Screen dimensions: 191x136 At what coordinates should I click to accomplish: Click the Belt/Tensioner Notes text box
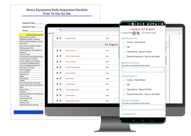[x=143, y=70]
